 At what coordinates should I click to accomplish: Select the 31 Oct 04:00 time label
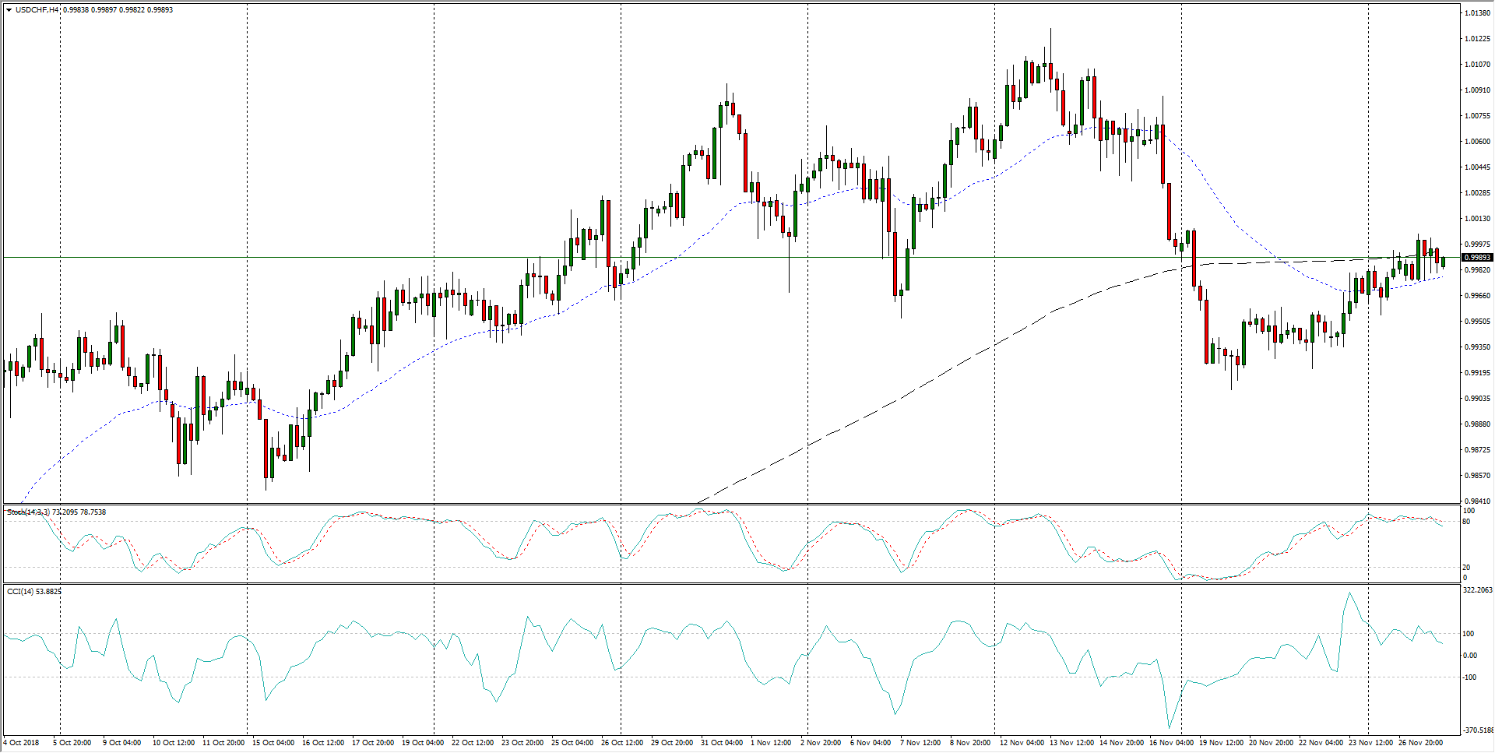(722, 743)
